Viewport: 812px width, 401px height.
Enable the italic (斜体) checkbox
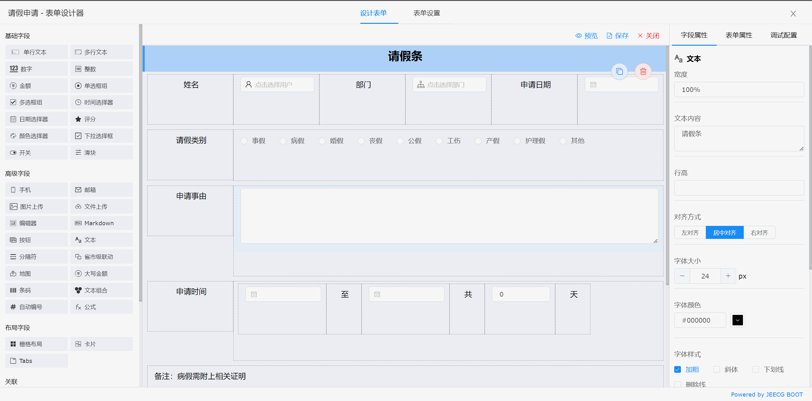[716, 370]
